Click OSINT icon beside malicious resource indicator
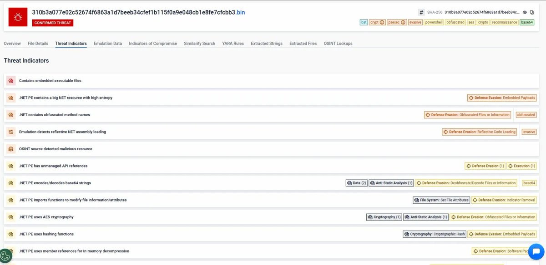The width and height of the screenshot is (546, 265). pos(11,149)
